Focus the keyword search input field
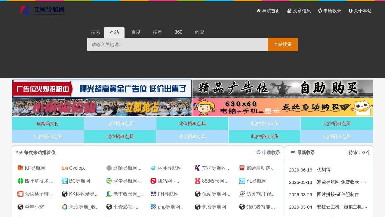Screen dimensions: 385x217 (177, 44)
